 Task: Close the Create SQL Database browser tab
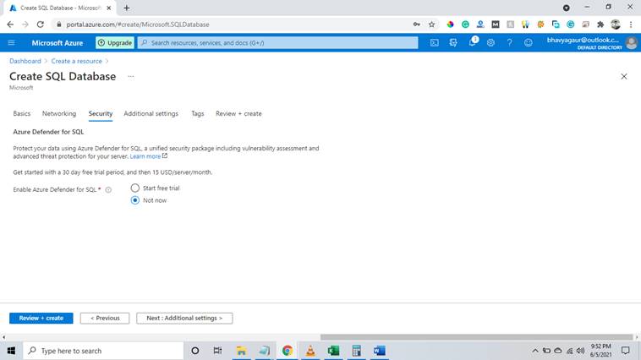[109, 8]
